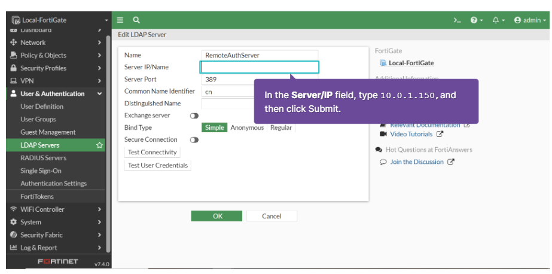Screen dimensions: 552x274
Task: Open the User Definition page
Action: (42, 106)
